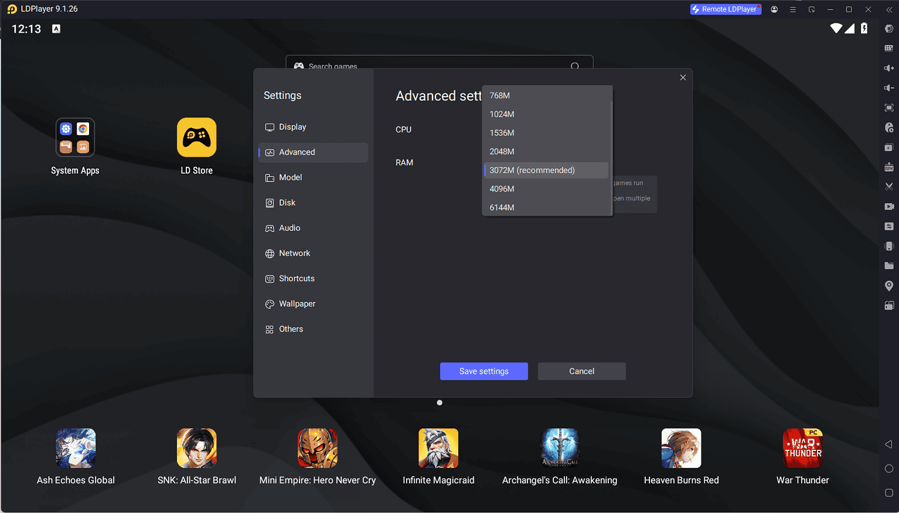Open the shared folder tool
Viewport: 899px width, 513px height.
[x=889, y=265]
